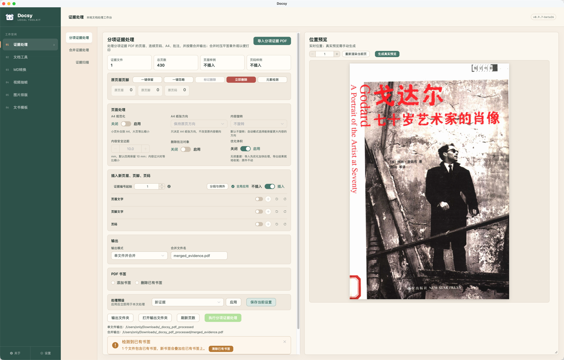
Task: Open MD转换 in sidebar
Action: tap(30, 70)
